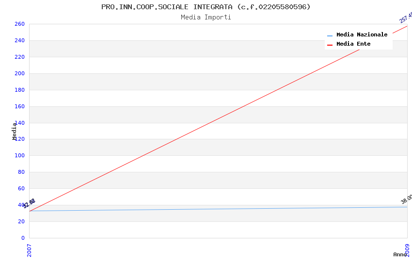Click the 2007 x-axis label
The height and width of the screenshot is (267, 412).
29,250
